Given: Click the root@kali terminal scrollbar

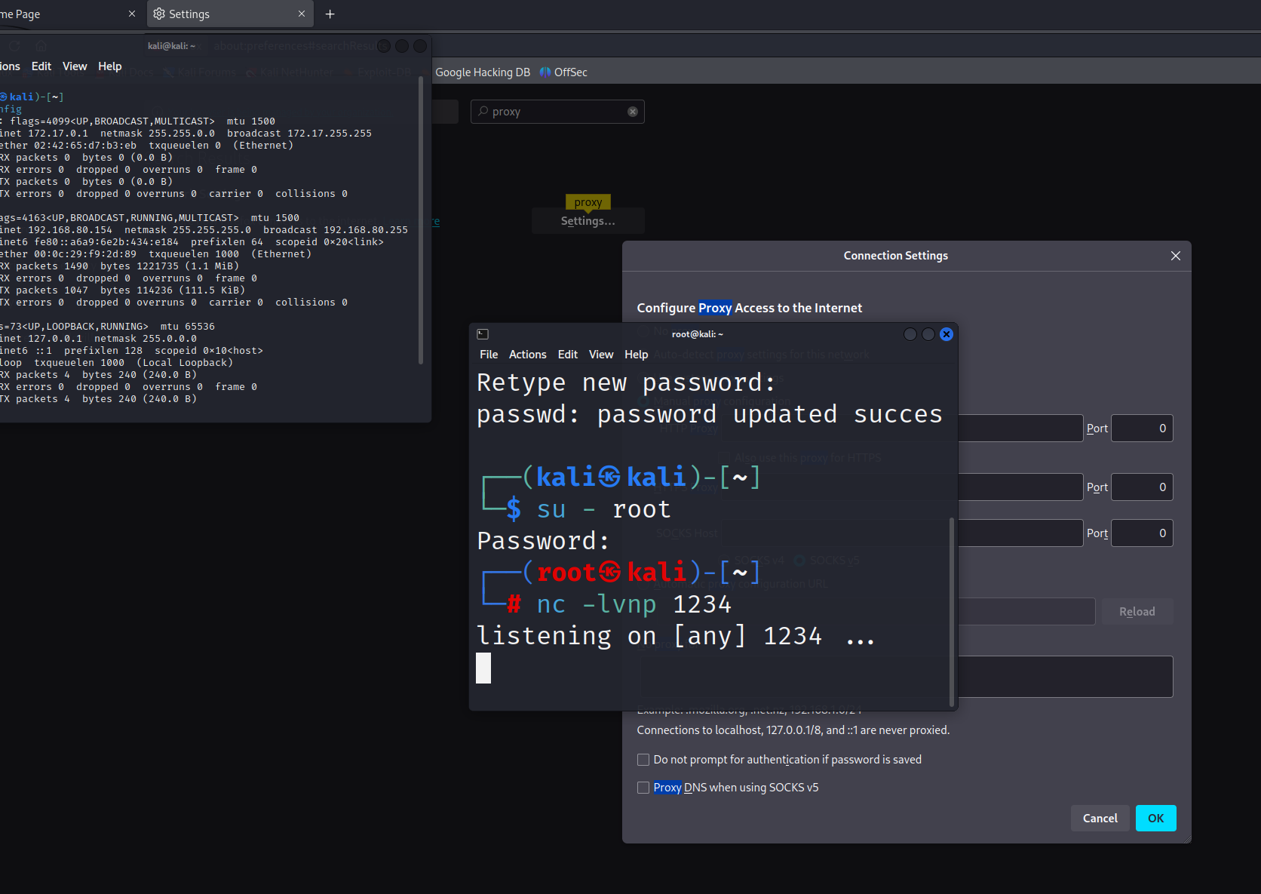Looking at the screenshot, I should pos(952,611).
